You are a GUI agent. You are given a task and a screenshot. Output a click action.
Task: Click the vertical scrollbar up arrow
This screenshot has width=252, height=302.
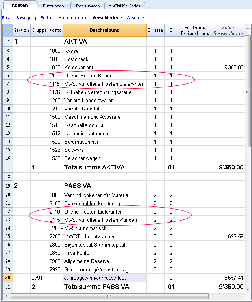click(248, 28)
